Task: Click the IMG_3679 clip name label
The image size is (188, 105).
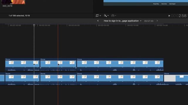Action: click(x=7, y=6)
